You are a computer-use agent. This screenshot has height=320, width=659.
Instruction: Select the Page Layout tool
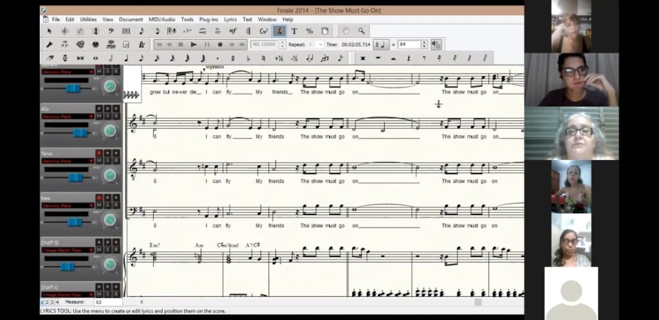pyautogui.click(x=325, y=31)
